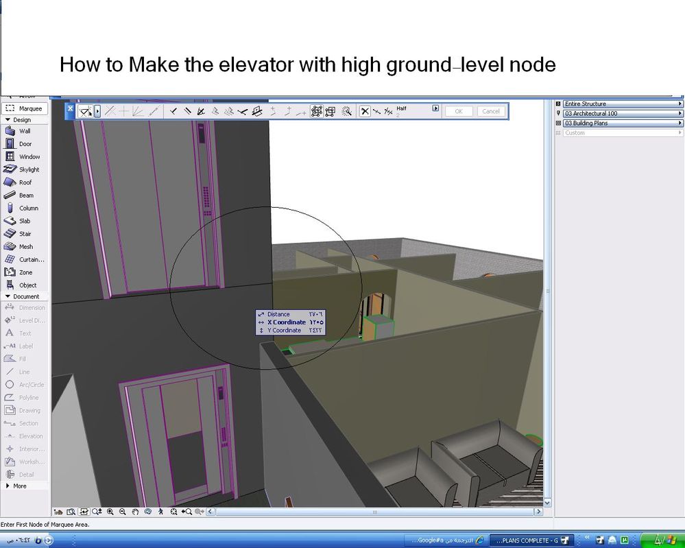
Task: Switch to PLANS COMPLETE taskbar window
Action: [x=529, y=540]
